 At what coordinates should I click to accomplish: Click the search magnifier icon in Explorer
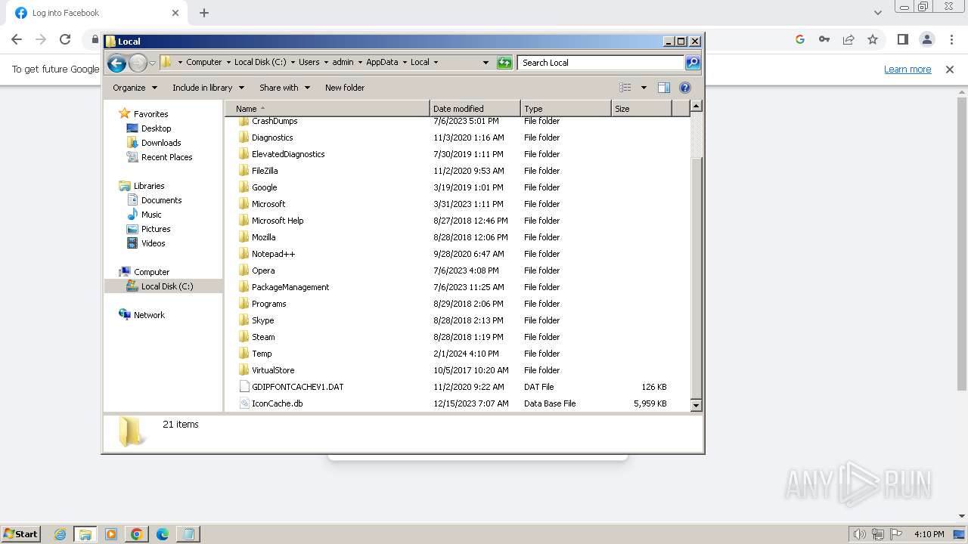[x=692, y=63]
